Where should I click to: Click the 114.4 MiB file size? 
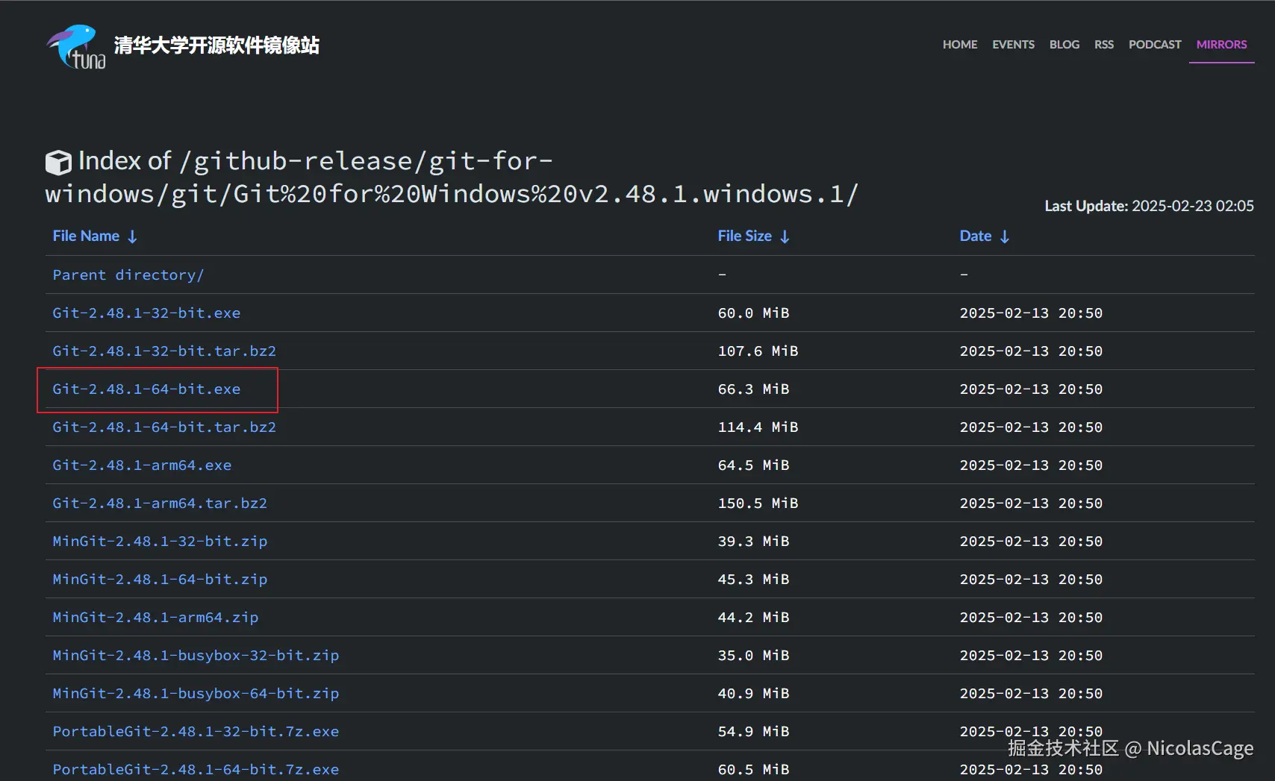[x=758, y=427]
